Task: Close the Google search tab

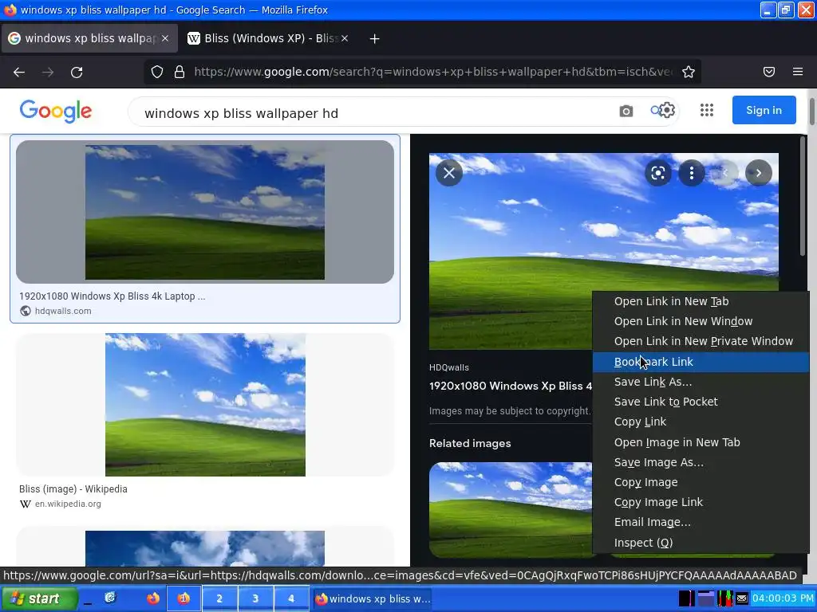Action: [x=165, y=38]
